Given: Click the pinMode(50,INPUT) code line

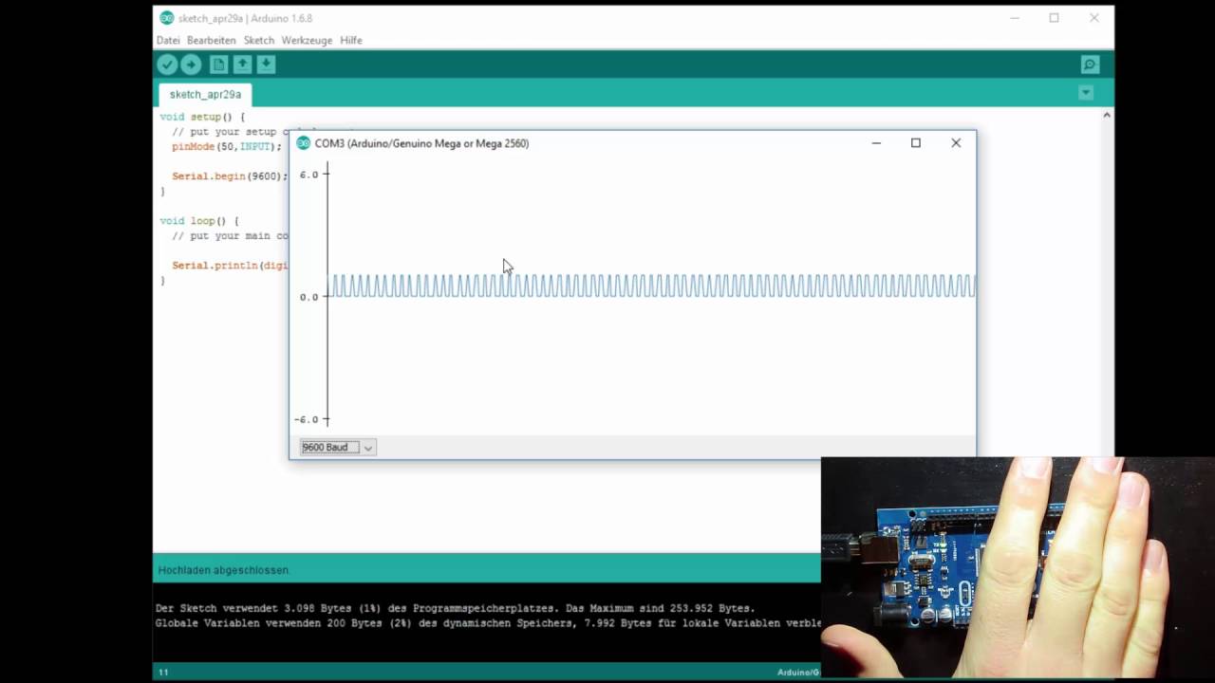Looking at the screenshot, I should [x=227, y=147].
